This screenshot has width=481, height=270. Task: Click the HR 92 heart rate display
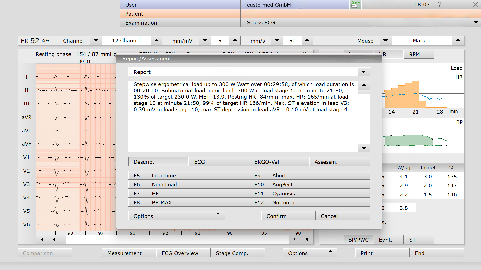click(35, 40)
